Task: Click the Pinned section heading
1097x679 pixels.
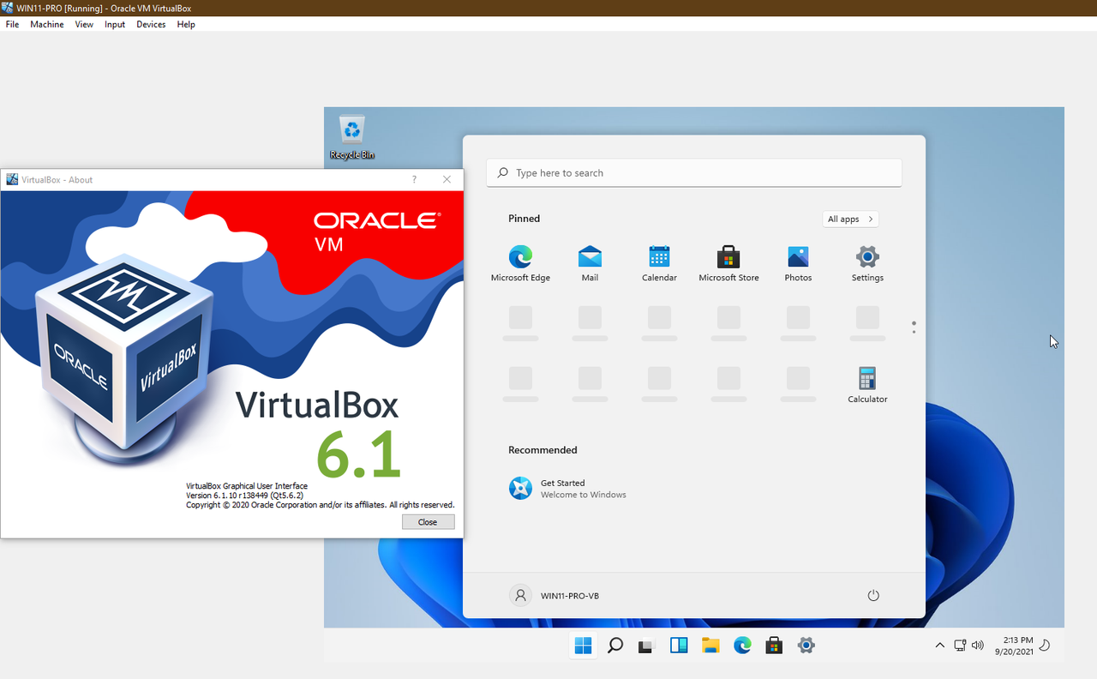Action: tap(524, 219)
